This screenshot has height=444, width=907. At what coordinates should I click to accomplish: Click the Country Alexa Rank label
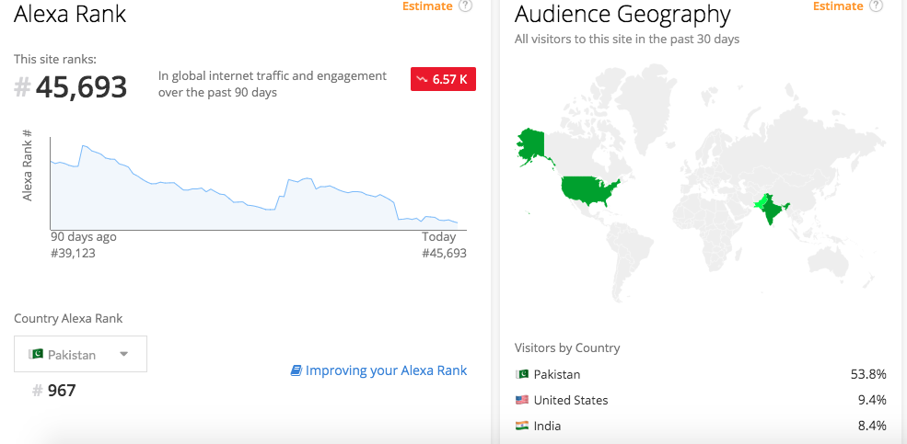tap(68, 319)
